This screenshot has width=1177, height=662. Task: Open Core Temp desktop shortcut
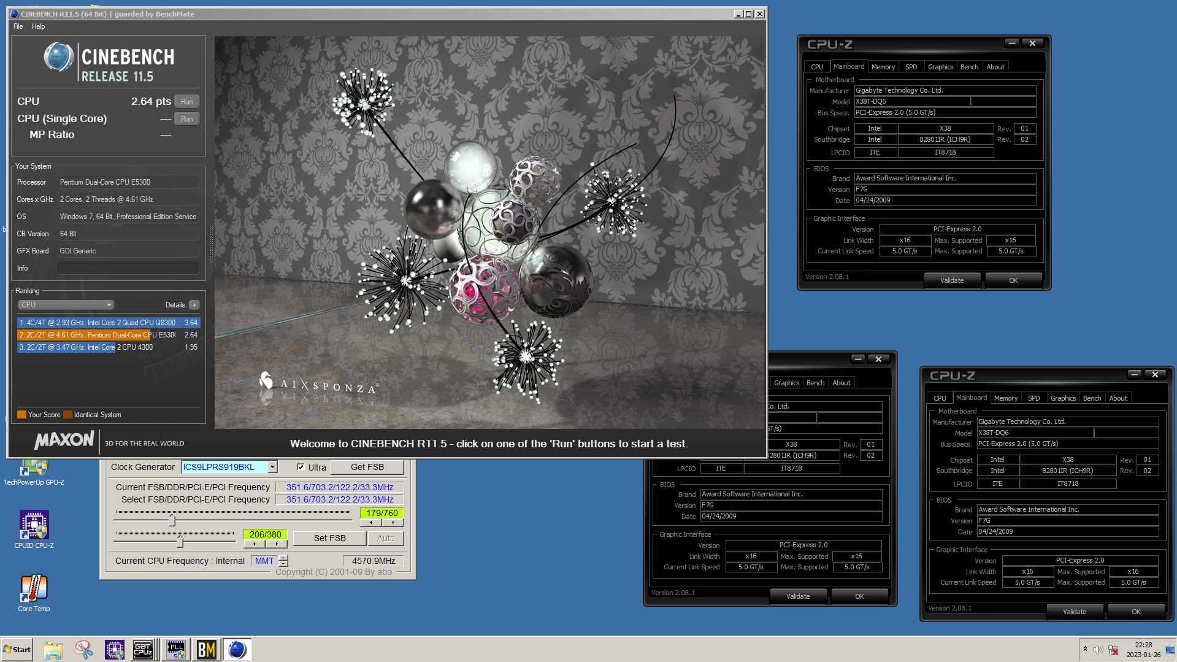pyautogui.click(x=34, y=593)
